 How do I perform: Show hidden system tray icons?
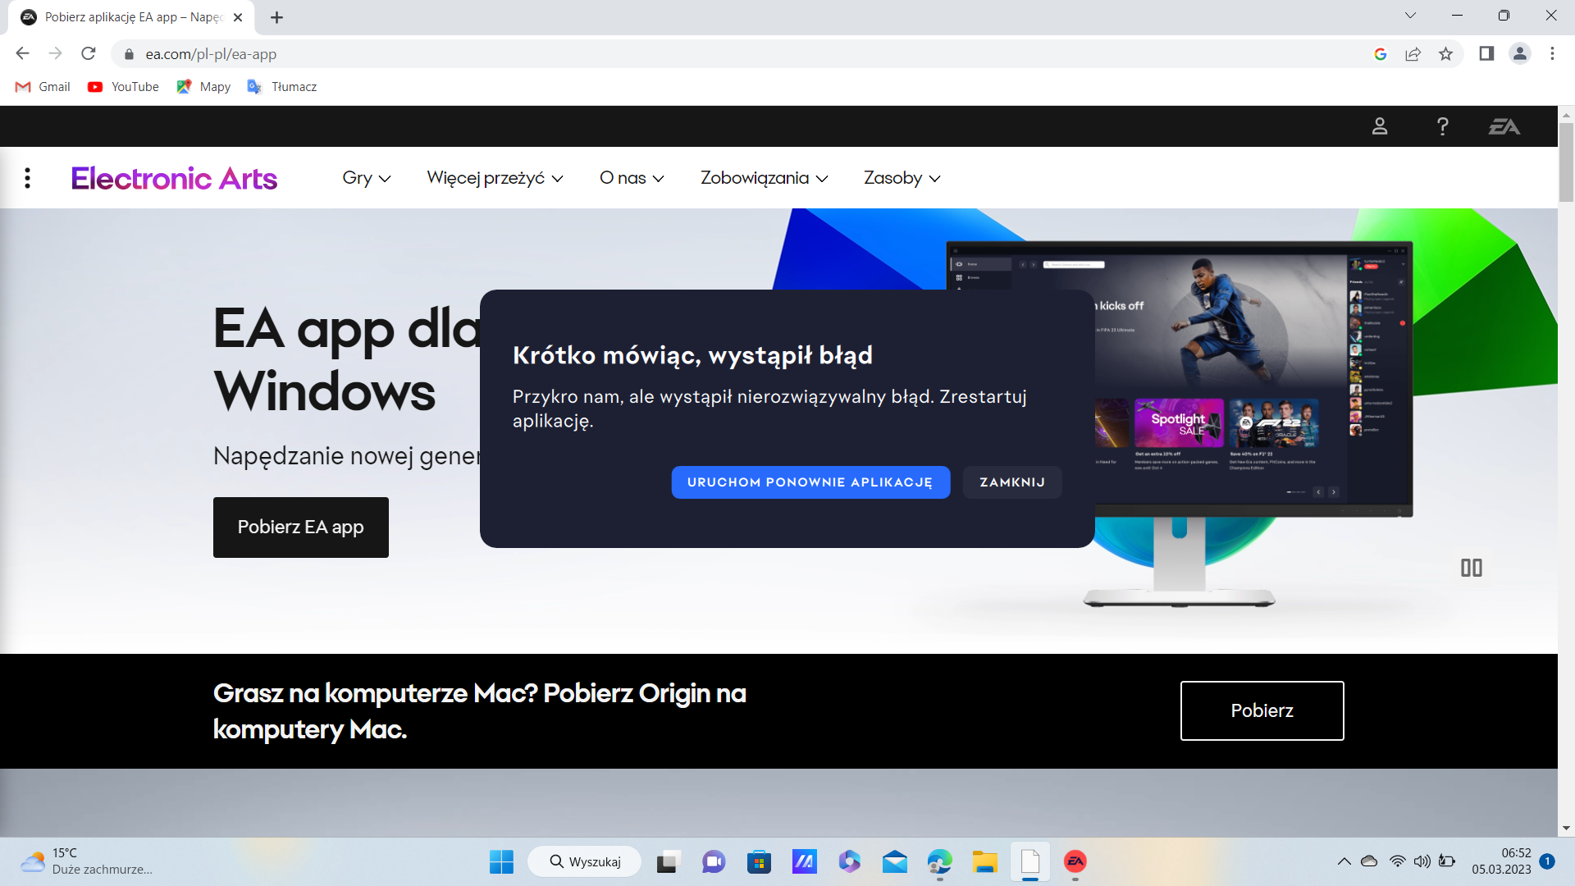point(1344,861)
